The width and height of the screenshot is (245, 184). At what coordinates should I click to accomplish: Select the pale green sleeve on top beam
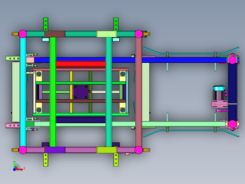(106, 34)
